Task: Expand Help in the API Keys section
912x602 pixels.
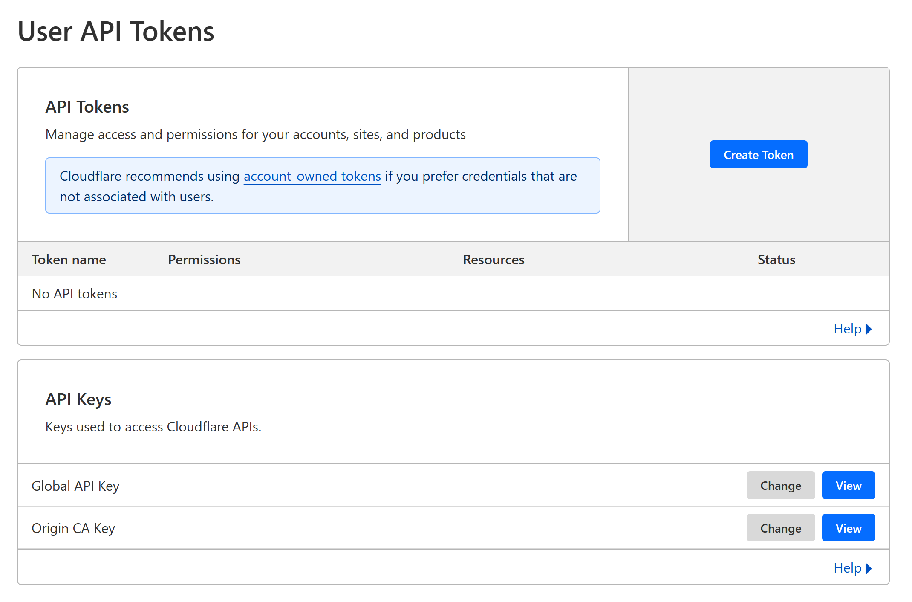Action: (847, 568)
